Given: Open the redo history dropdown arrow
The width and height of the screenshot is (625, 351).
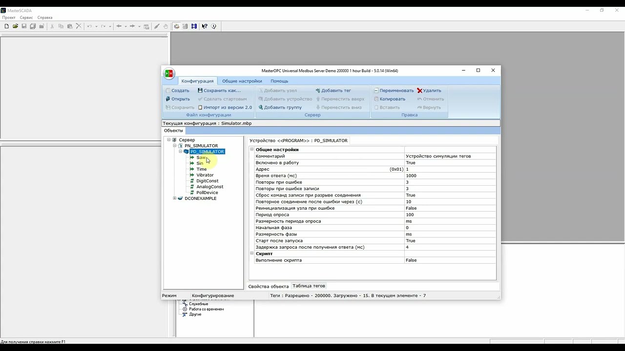Looking at the screenshot, I should (110, 26).
